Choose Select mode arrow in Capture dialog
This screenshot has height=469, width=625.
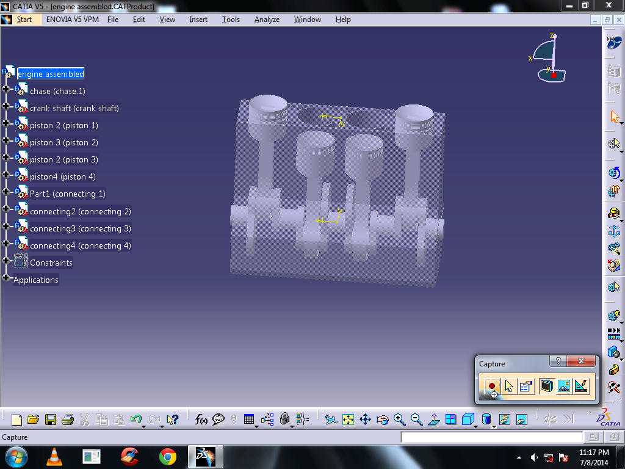click(509, 386)
